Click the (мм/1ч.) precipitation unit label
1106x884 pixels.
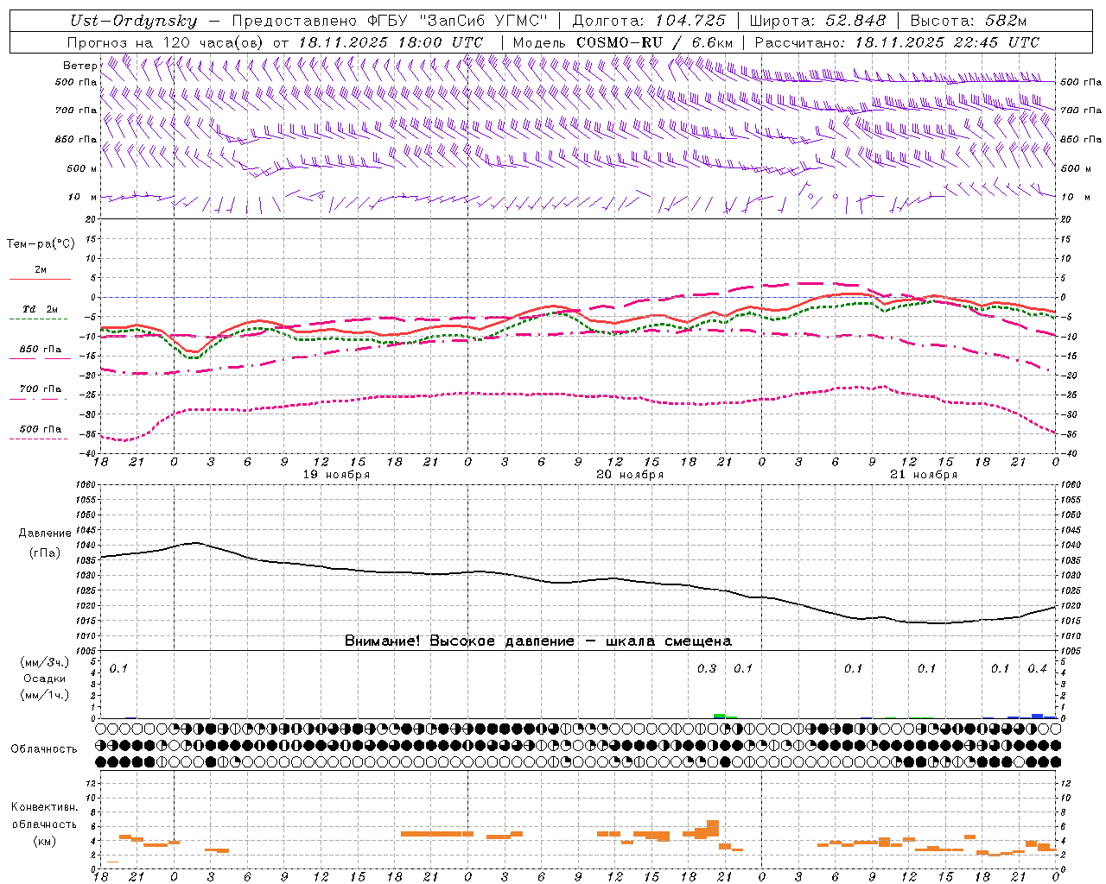point(45,695)
